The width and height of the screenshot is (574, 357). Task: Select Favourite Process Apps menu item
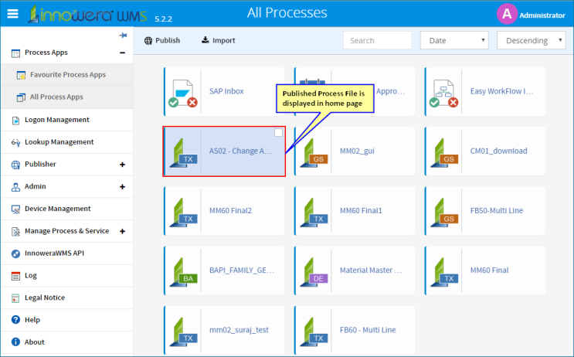point(67,75)
